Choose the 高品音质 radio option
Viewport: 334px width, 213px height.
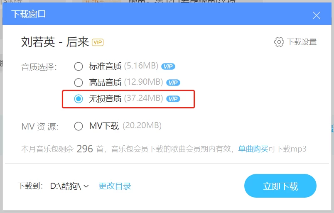pyautogui.click(x=79, y=83)
